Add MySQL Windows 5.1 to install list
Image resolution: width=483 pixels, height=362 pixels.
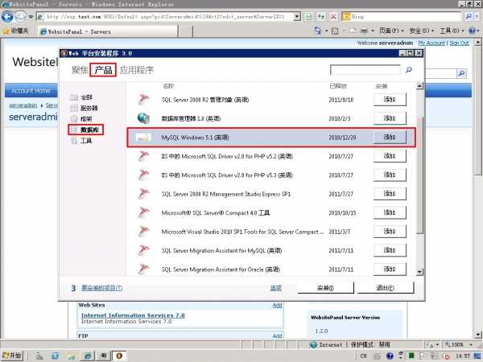tap(390, 138)
